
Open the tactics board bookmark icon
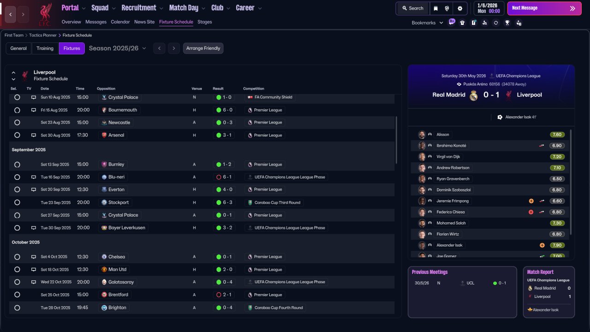473,23
